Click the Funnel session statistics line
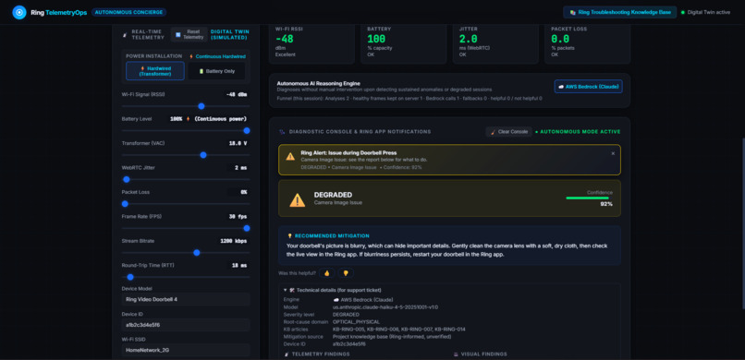This screenshot has width=745, height=360. pyautogui.click(x=409, y=98)
